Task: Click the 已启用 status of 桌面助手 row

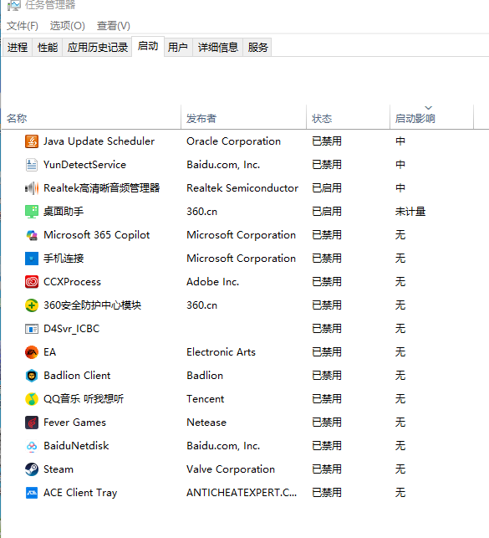Action: click(x=327, y=212)
